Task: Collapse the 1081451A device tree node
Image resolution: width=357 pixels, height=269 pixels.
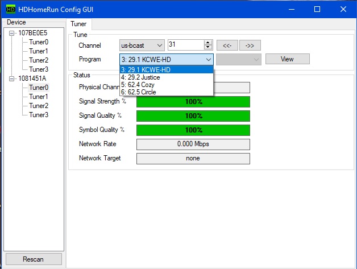Action: click(x=11, y=79)
